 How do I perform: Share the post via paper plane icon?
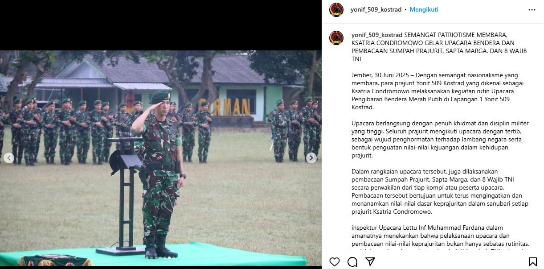pyautogui.click(x=370, y=261)
